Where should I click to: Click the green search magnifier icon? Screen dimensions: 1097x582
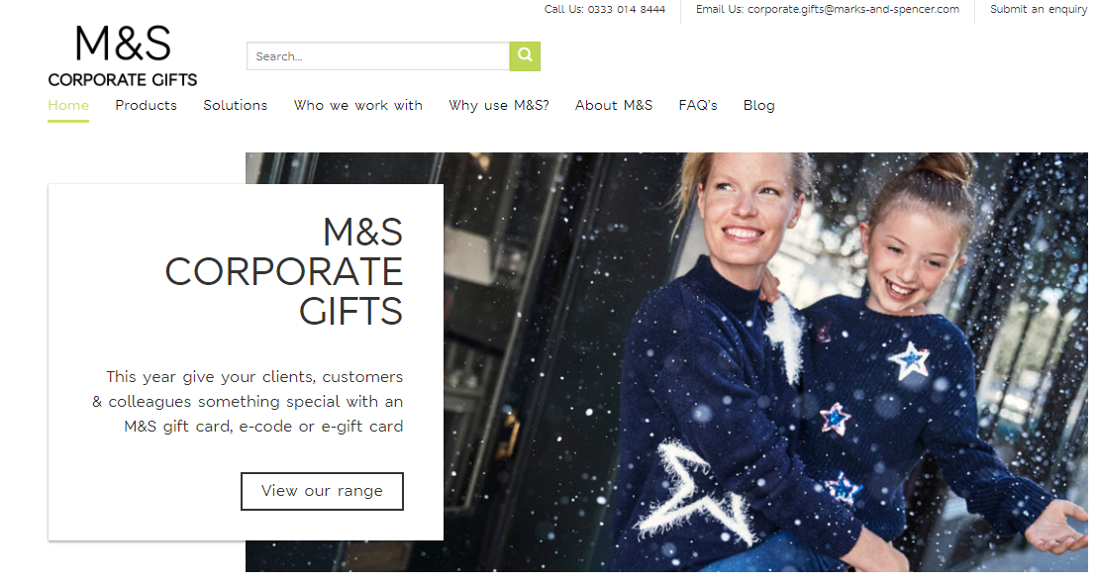[x=525, y=56]
